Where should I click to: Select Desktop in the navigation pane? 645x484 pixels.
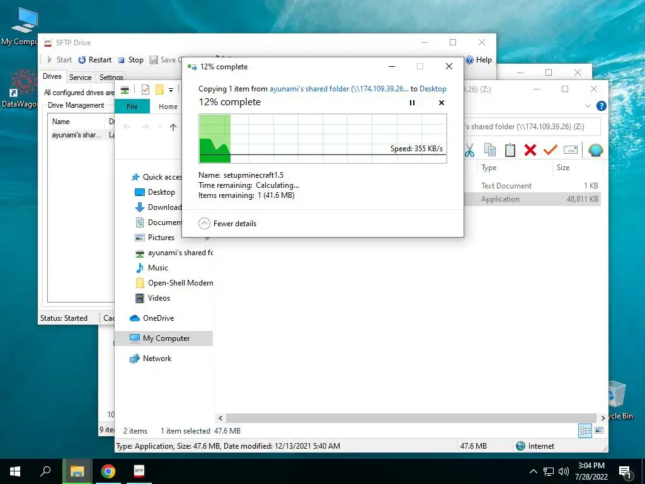pos(155,192)
